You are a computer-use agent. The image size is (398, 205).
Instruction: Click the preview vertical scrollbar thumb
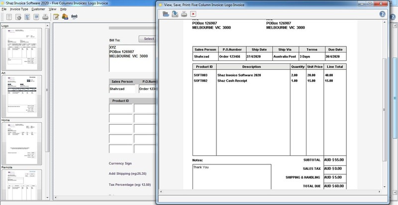(384, 110)
